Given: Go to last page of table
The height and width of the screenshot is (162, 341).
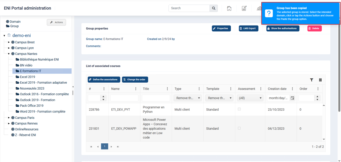Looking at the screenshot, I should [118, 147].
